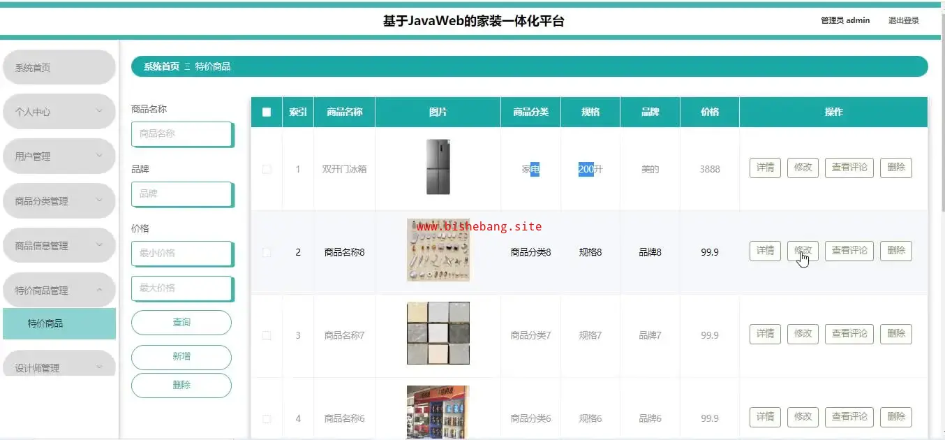Expand the 用户管理 sidebar menu
This screenshot has width=945, height=440.
59,156
